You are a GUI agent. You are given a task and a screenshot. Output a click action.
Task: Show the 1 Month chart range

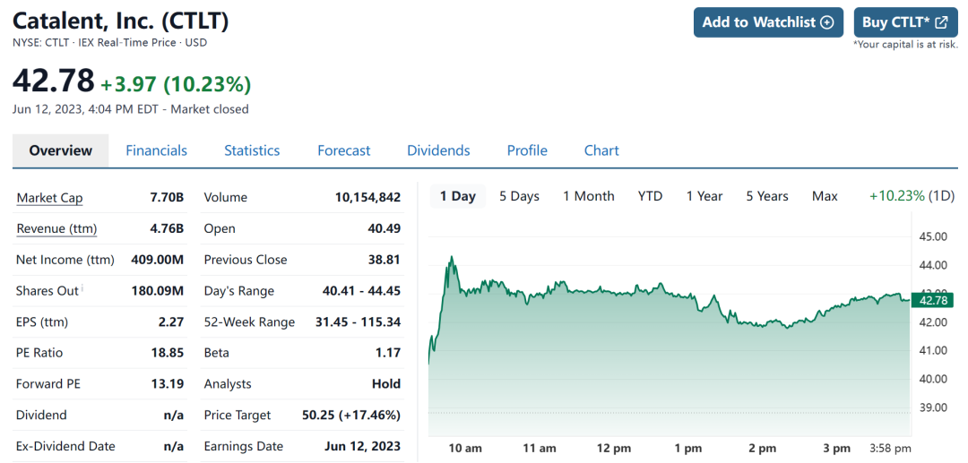pyautogui.click(x=588, y=196)
